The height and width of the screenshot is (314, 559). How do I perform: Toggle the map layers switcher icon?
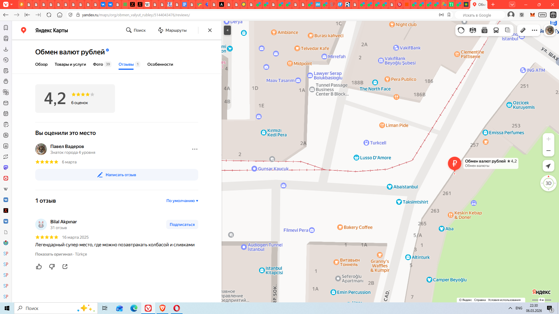pos(507,30)
